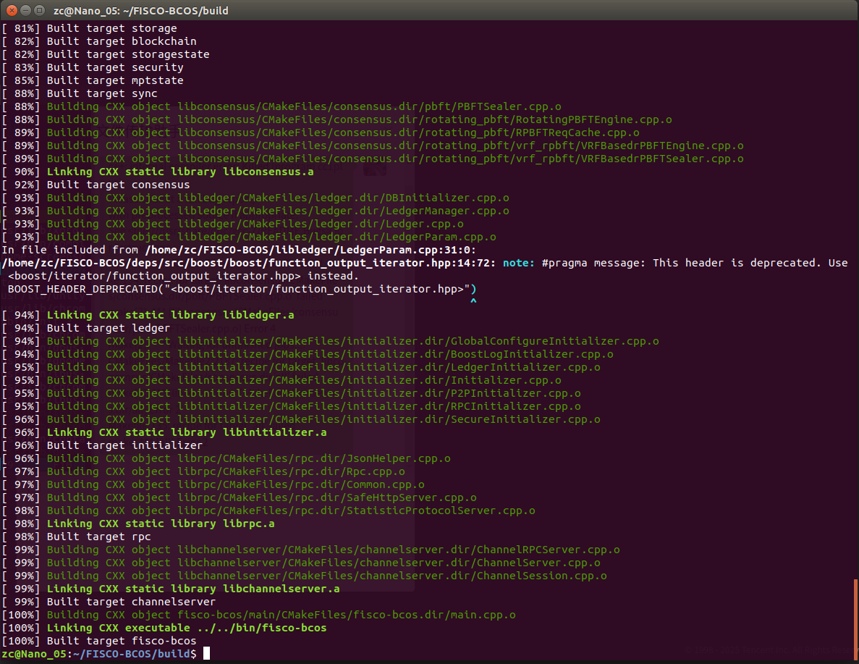Close the terminal window
Viewport: 859px width, 664px height.
point(12,10)
